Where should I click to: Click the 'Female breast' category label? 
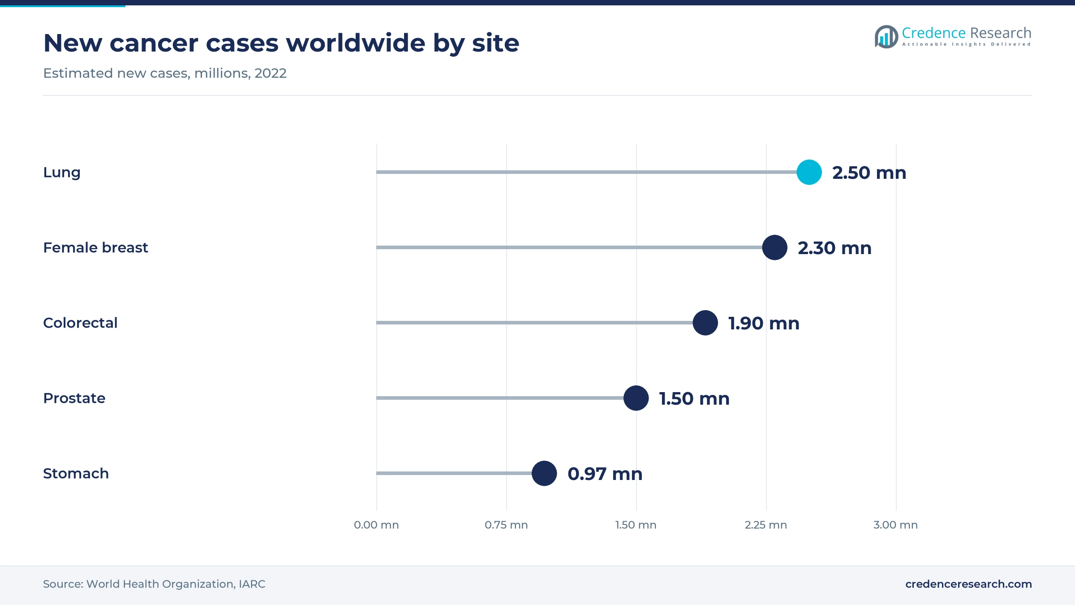tap(95, 247)
